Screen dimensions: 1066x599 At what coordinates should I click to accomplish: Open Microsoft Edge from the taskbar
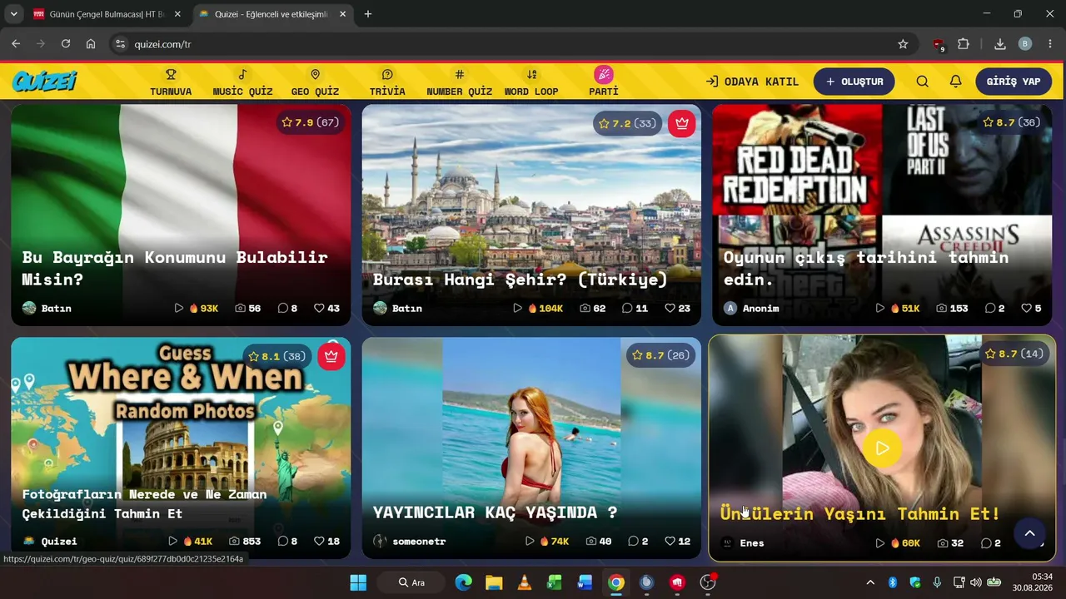click(463, 582)
